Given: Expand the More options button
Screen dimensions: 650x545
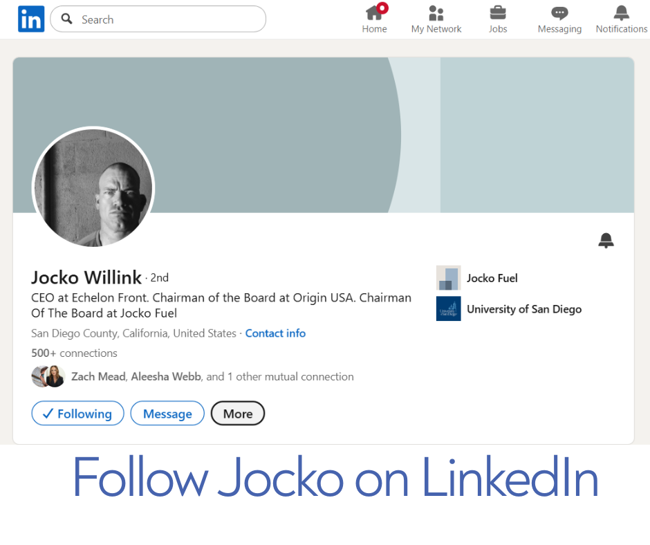Looking at the screenshot, I should [x=238, y=414].
